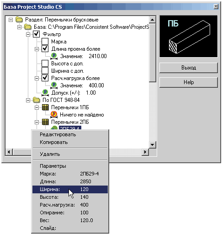Click table icon of Перемычки 2ПБ
The width and height of the screenshot is (222, 234).
45,122
